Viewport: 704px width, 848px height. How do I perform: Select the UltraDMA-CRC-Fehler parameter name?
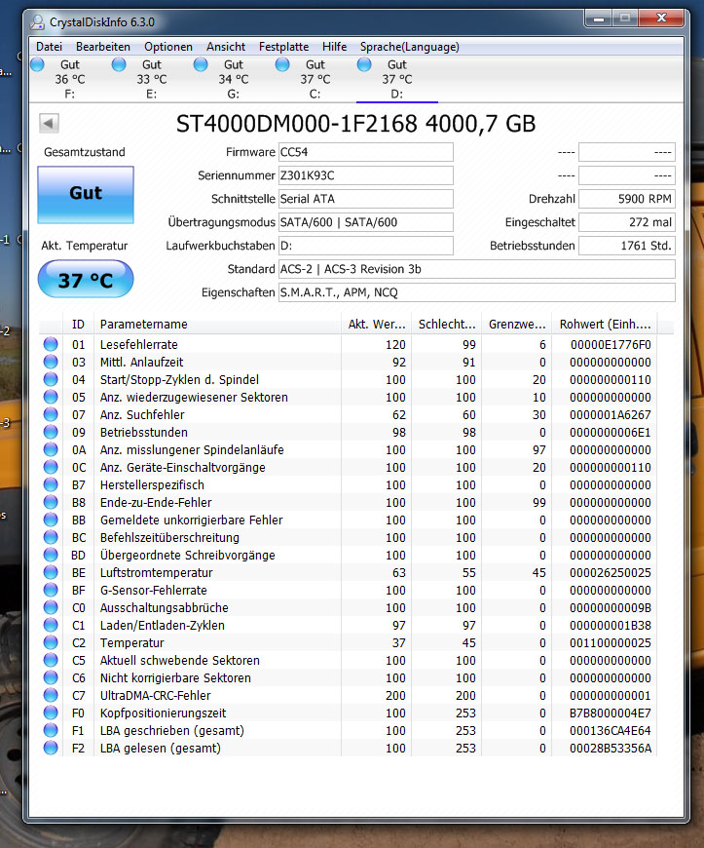point(155,696)
